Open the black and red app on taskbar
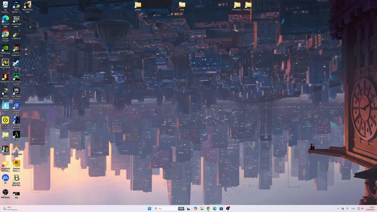This screenshot has width=377, height=212. pos(228,208)
